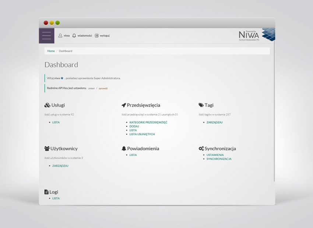
Task: Click DODAJ under Przedsięwzięcia
Action: click(134, 126)
